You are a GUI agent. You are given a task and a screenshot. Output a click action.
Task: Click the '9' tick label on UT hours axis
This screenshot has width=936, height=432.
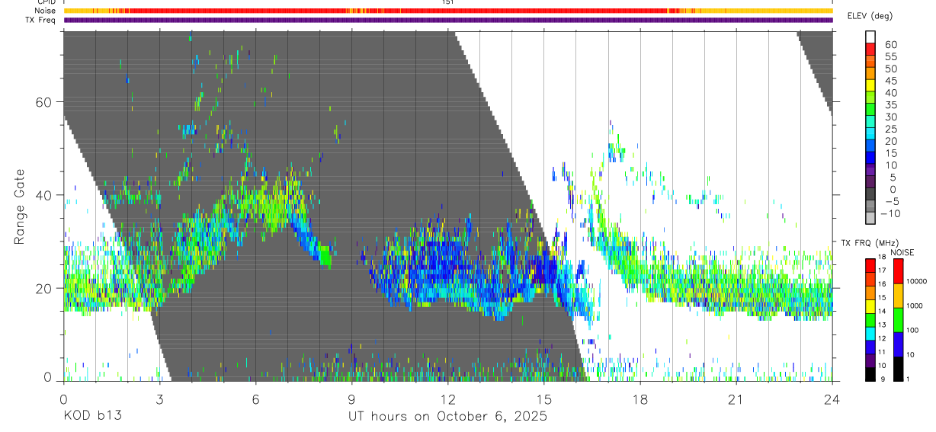(x=351, y=398)
